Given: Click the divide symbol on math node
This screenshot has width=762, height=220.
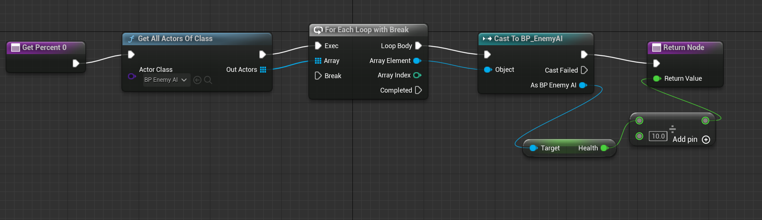Looking at the screenshot, I should pos(672,129).
